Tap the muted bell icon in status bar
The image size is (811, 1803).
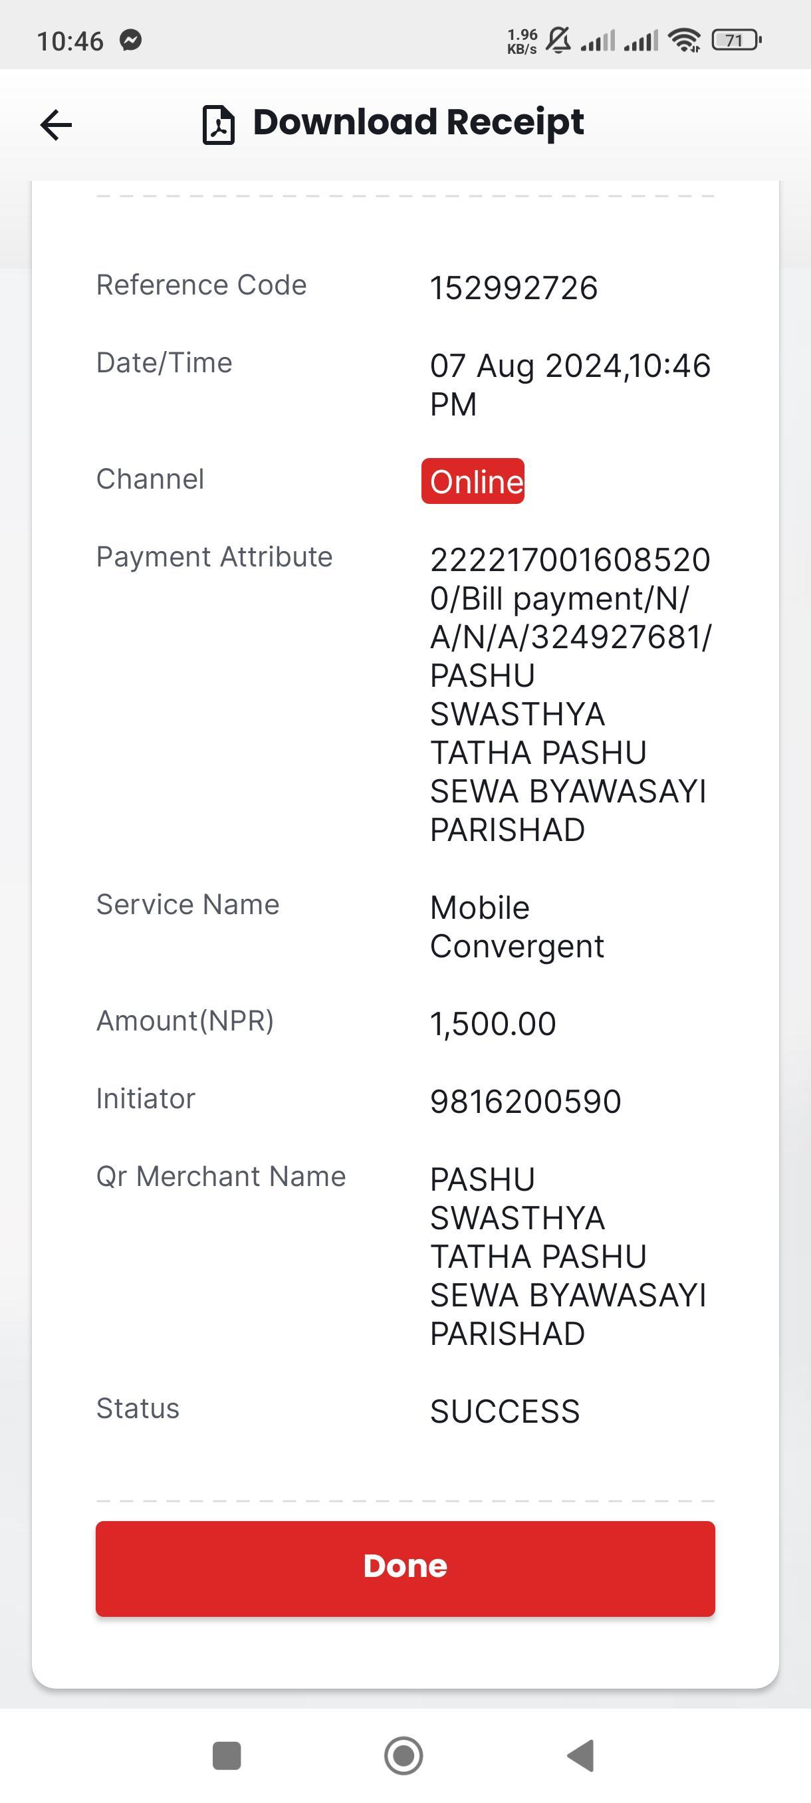coord(558,40)
